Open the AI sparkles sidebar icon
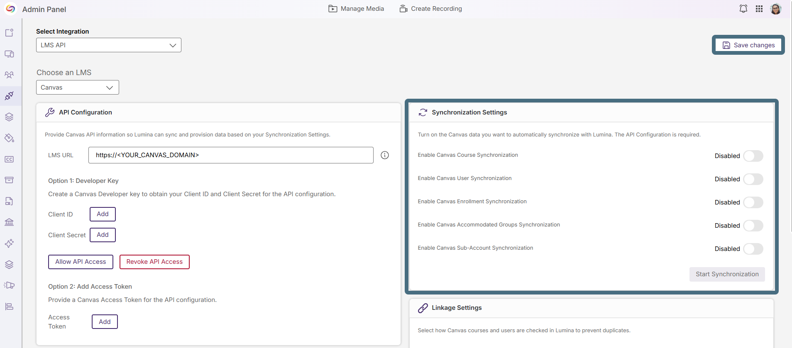 point(9,243)
